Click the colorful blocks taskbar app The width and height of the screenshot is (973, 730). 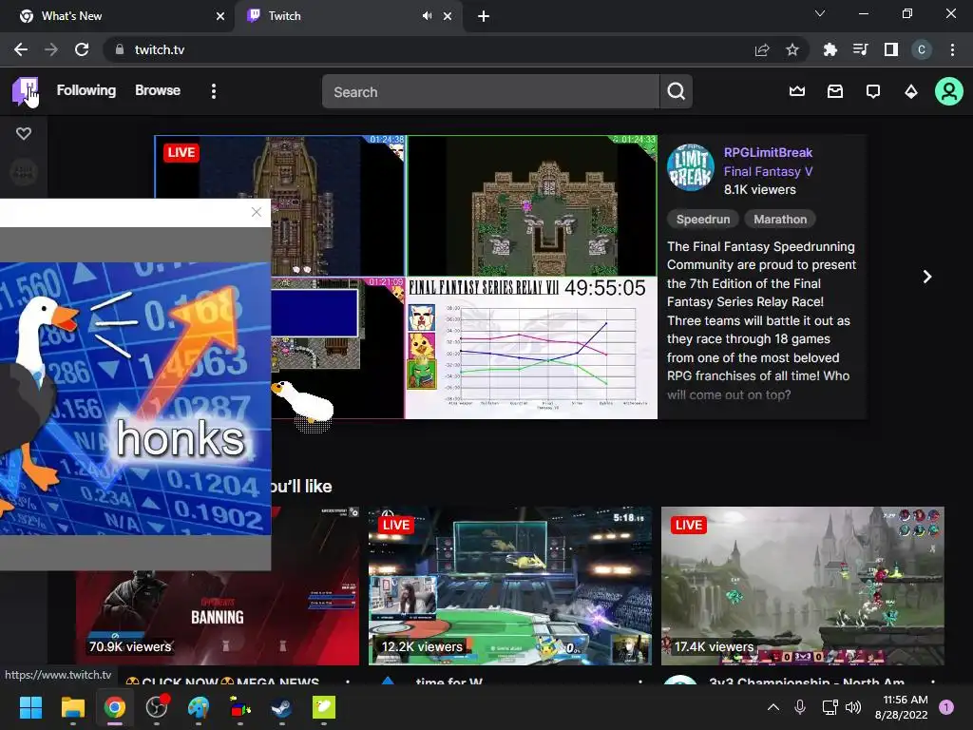(x=240, y=707)
